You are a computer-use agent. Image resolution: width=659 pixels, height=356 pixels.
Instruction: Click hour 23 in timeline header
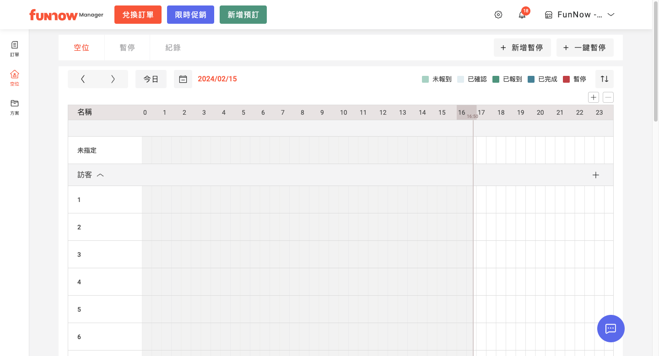(600, 112)
